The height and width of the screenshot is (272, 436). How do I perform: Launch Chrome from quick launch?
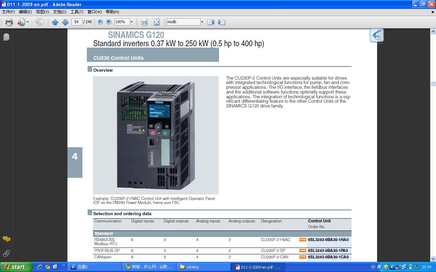48,267
